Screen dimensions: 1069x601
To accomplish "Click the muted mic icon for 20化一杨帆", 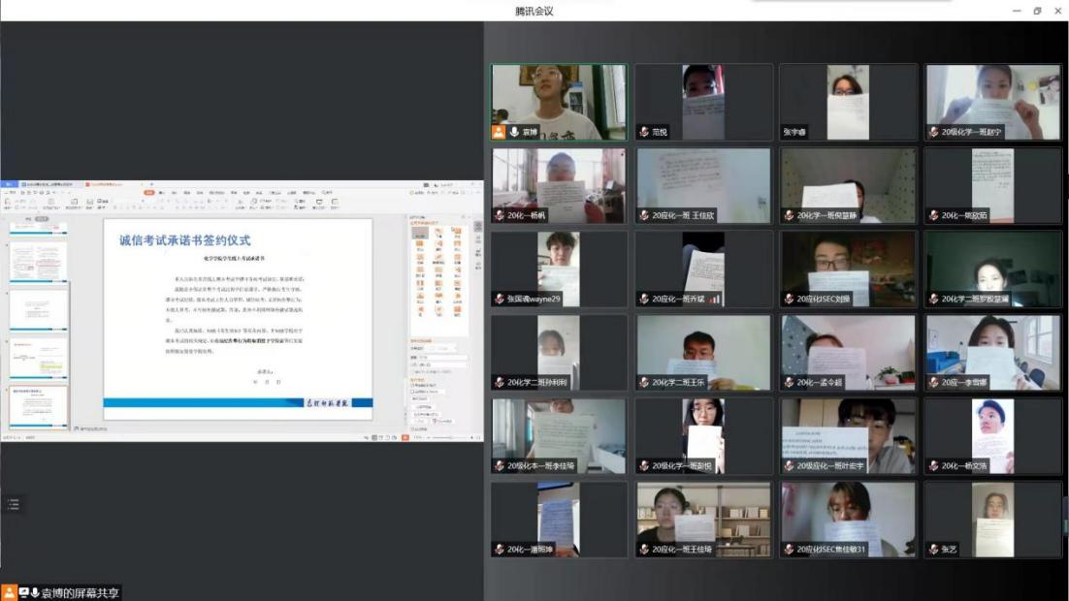I will click(499, 216).
